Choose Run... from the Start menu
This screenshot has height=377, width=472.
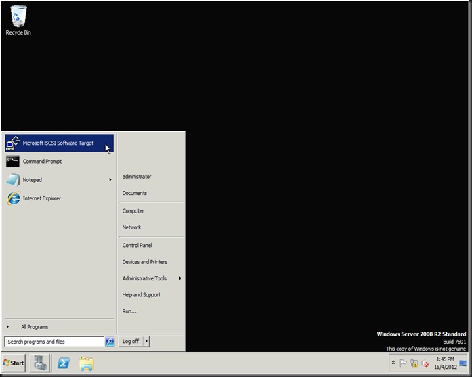(x=129, y=311)
